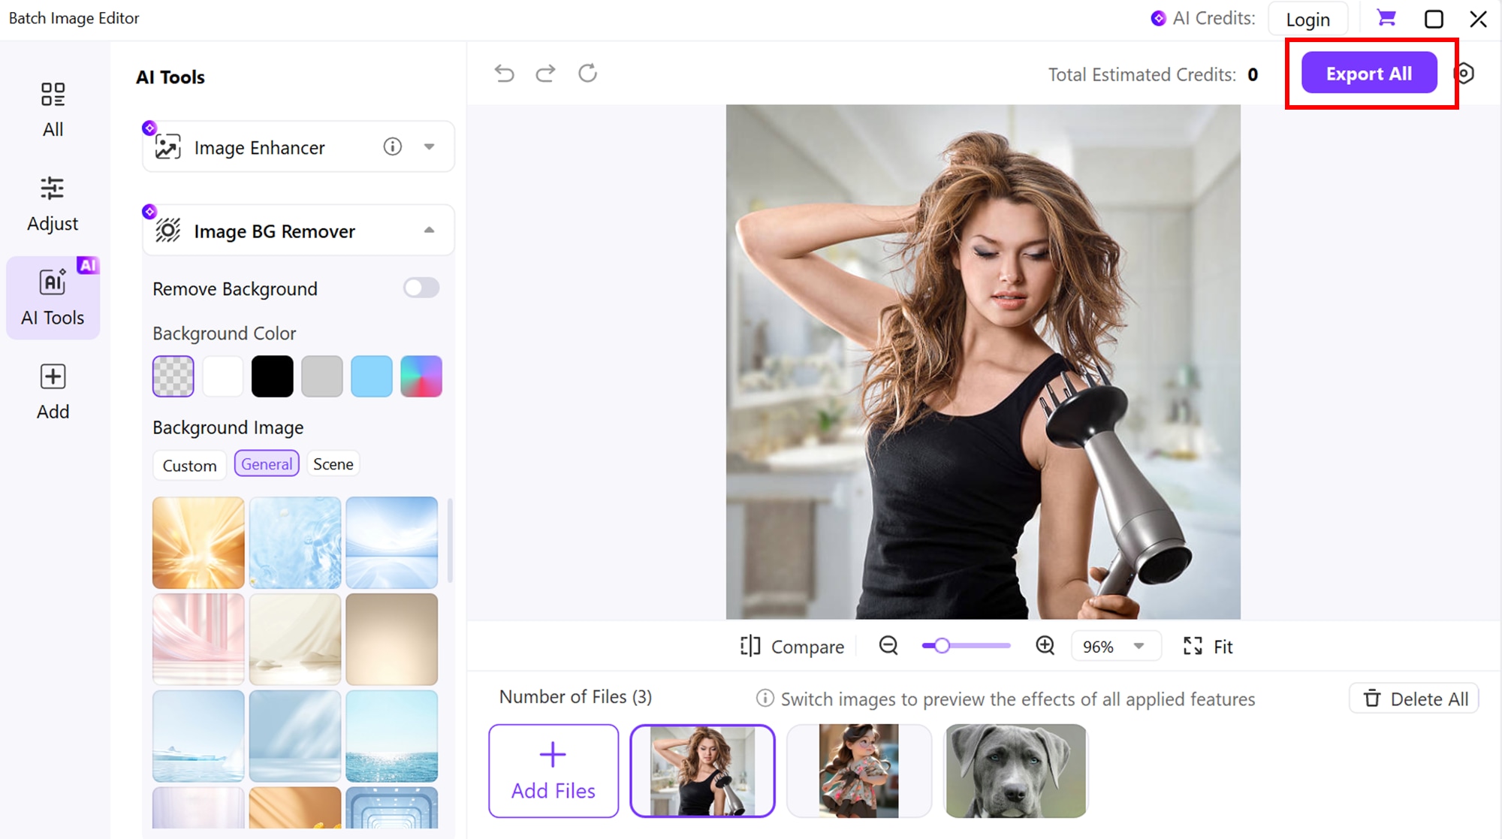Viewport: 1502px width, 839px height.
Task: Select the Custom background image tab
Action: pyautogui.click(x=189, y=465)
